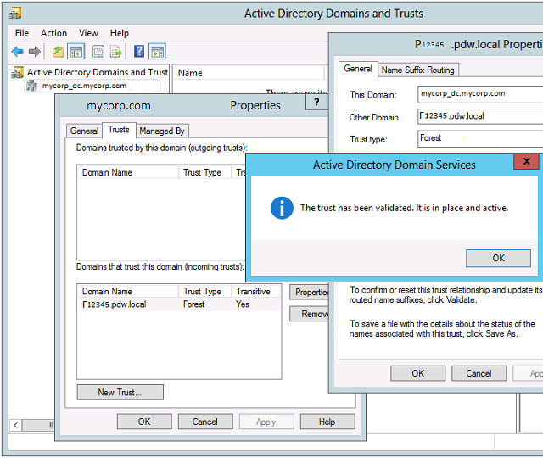Click Domain Name header in incoming trusts list

[x=128, y=292]
